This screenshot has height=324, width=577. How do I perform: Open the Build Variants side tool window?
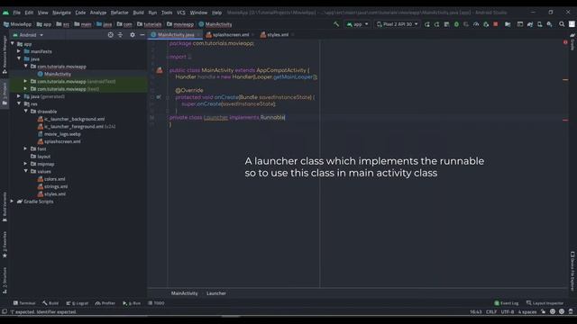click(5, 207)
